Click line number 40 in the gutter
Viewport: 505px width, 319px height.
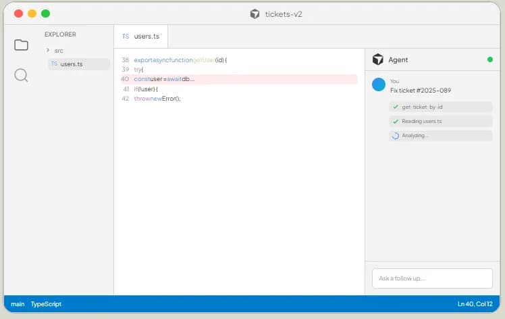pyautogui.click(x=125, y=79)
